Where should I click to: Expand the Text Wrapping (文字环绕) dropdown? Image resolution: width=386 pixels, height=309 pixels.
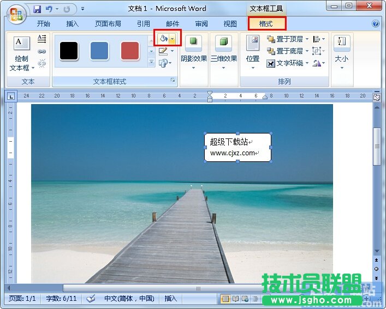pyautogui.click(x=307, y=63)
